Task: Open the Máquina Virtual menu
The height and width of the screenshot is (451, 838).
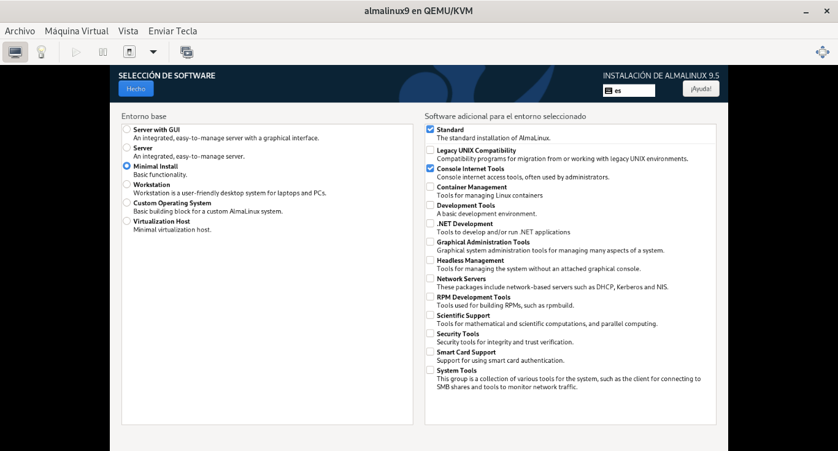Action: click(77, 31)
